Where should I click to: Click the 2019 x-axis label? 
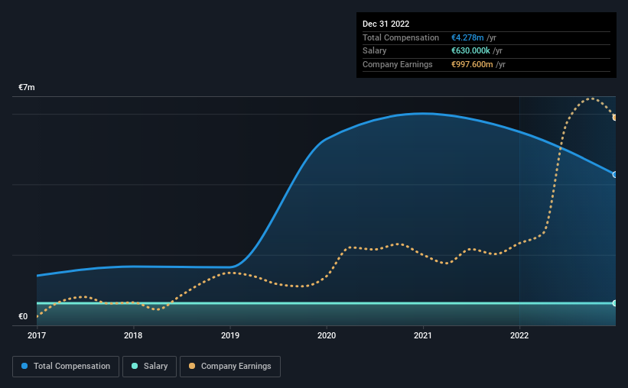tap(230, 335)
